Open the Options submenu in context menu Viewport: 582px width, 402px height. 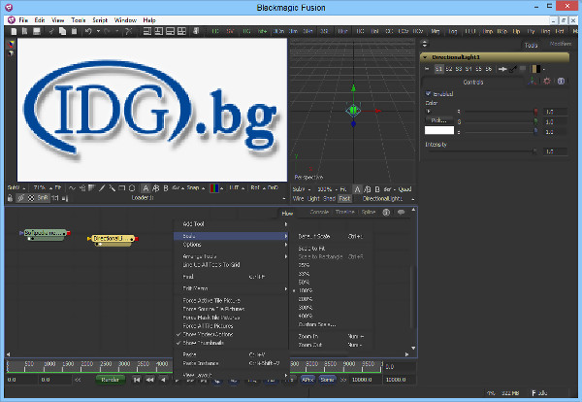(233, 245)
